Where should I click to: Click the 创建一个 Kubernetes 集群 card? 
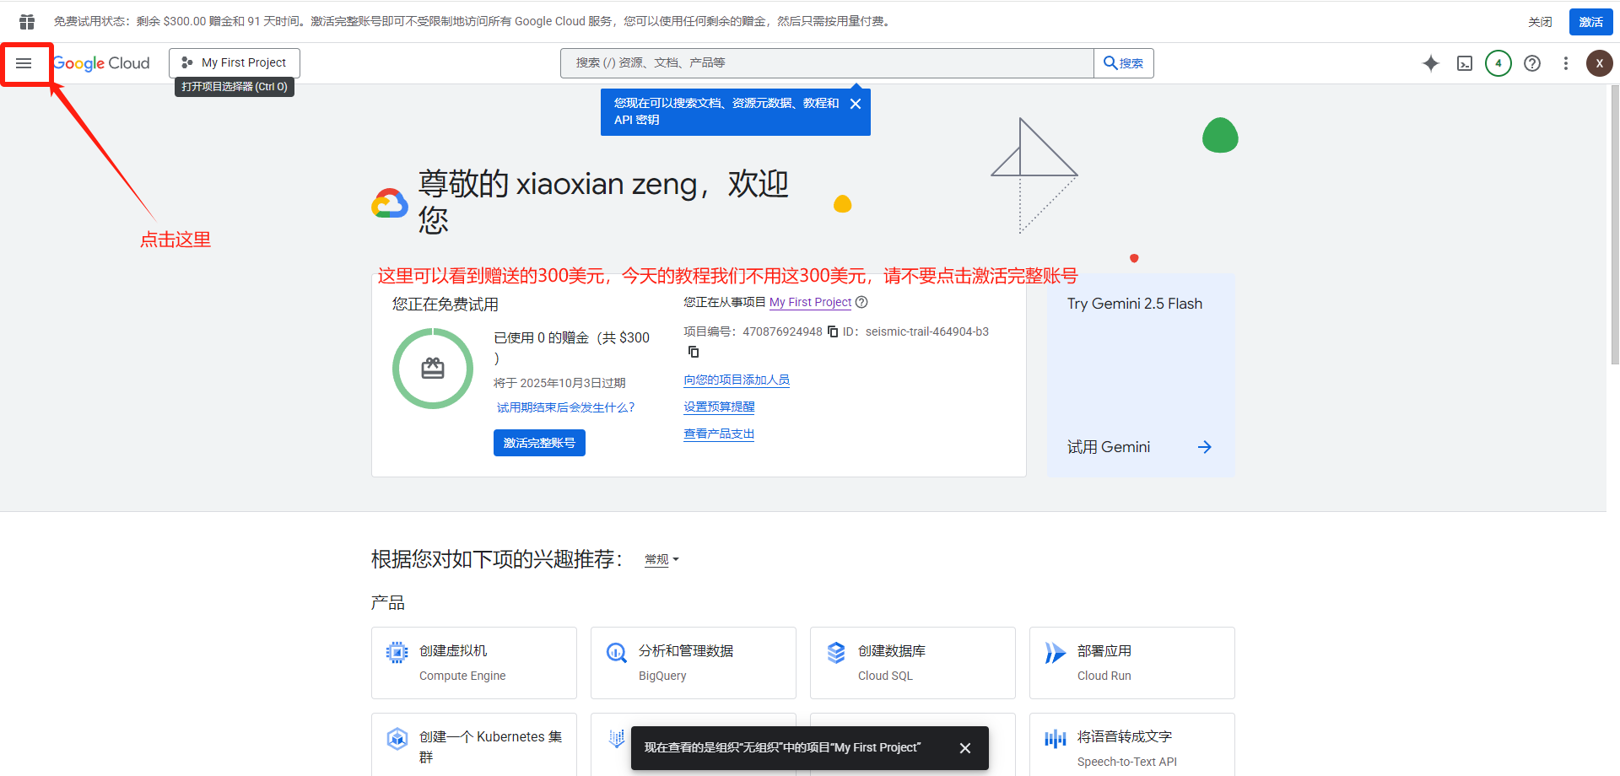474,745
